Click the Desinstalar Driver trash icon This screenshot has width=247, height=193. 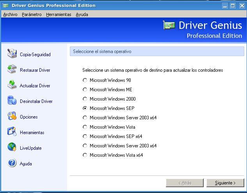pyautogui.click(x=12, y=100)
